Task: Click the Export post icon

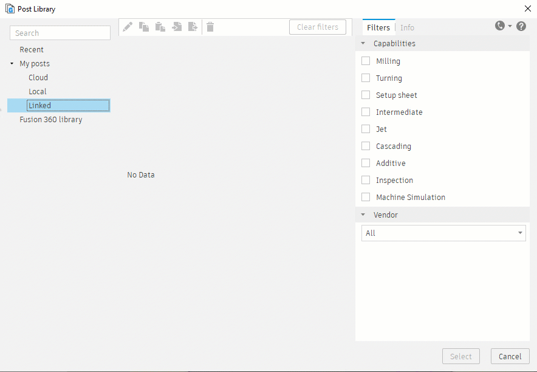Action: 193,27
